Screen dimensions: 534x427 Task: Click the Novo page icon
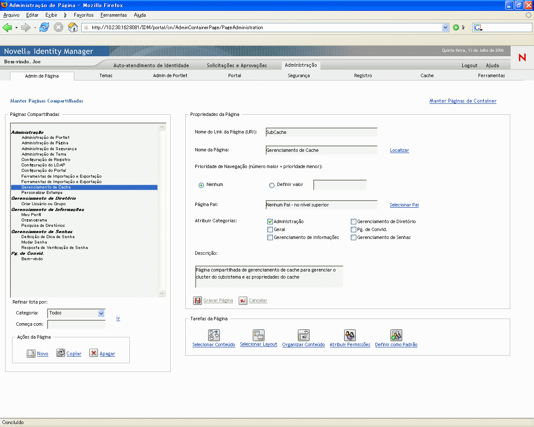[31, 354]
